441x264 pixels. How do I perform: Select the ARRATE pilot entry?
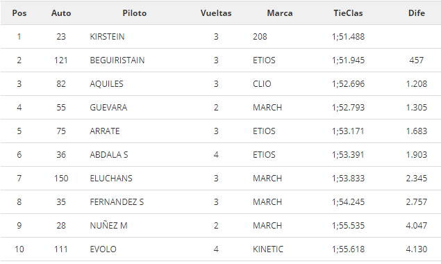[105, 131]
